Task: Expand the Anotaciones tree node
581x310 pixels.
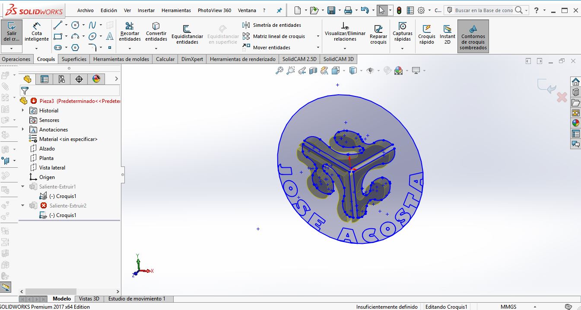Action: (23, 130)
